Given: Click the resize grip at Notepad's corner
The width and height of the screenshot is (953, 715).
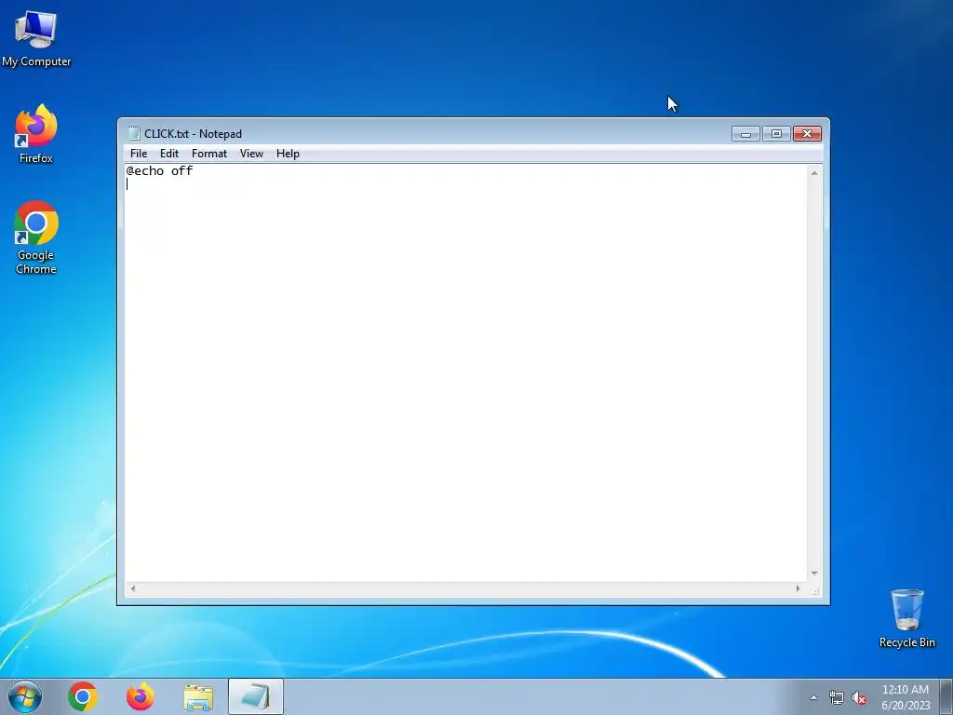Looking at the screenshot, I should pos(815,590).
